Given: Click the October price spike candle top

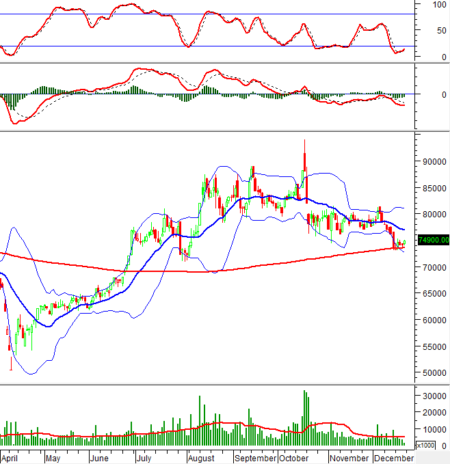Looking at the screenshot, I should coord(304,141).
